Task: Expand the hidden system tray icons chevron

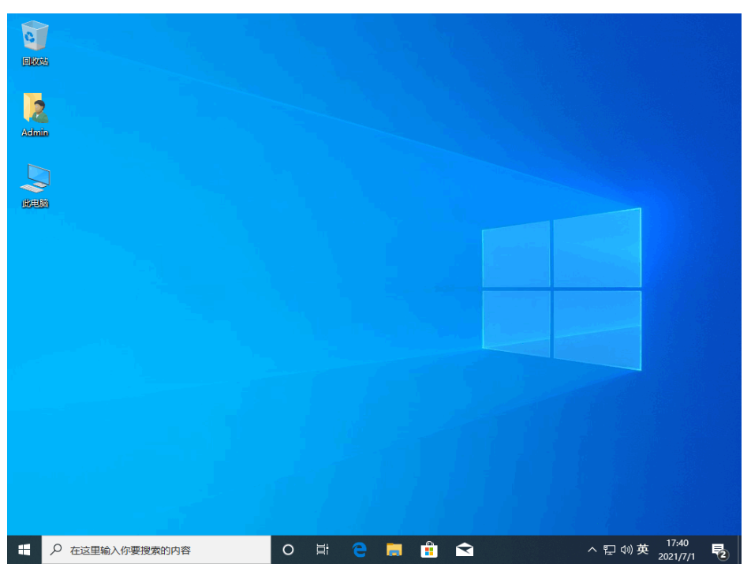Action: pyautogui.click(x=592, y=550)
